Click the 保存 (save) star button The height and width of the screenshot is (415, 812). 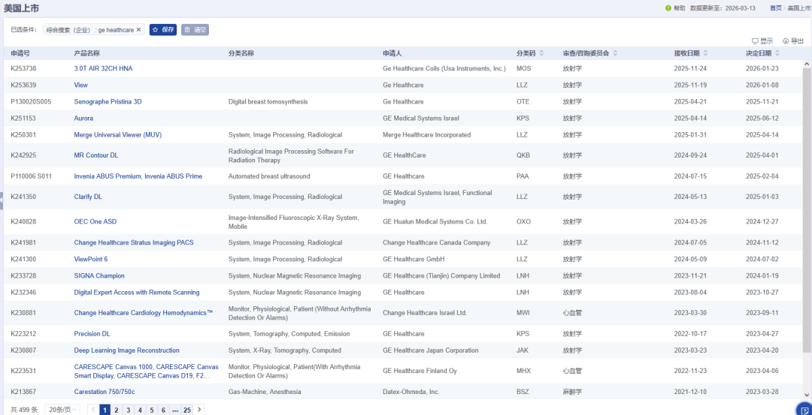point(162,30)
